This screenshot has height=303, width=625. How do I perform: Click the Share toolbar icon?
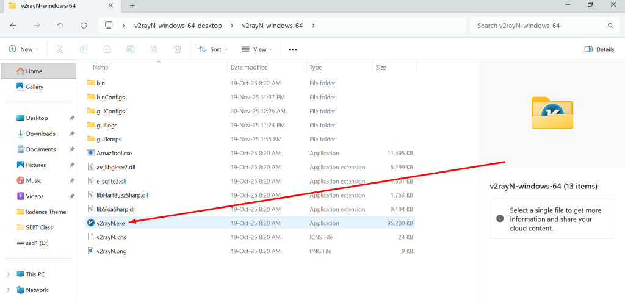154,49
